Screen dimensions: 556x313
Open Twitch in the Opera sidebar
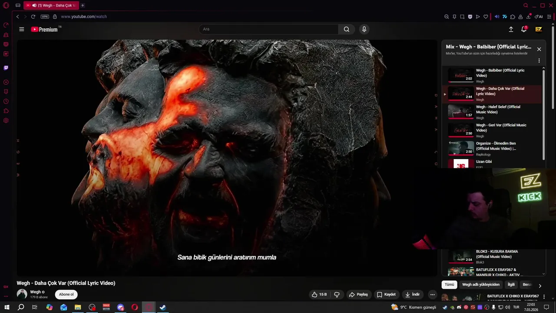(6, 68)
